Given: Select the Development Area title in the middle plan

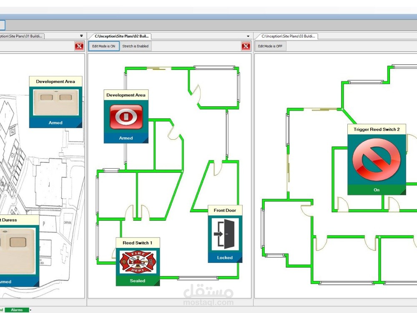Looking at the screenshot, I should pyautogui.click(x=126, y=95).
